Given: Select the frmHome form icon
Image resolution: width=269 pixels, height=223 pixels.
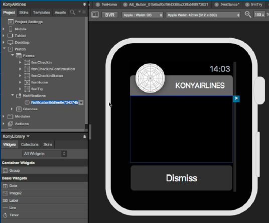Looking at the screenshot, I should point(27,82).
